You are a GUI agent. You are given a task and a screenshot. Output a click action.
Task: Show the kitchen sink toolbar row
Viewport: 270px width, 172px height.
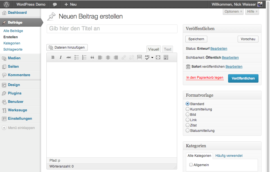click(166, 57)
